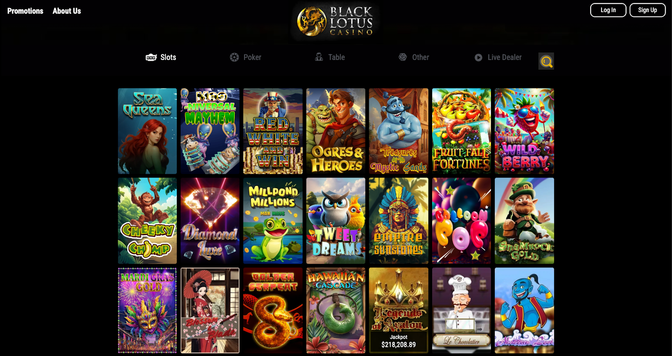Select the Slots category icon

(151, 58)
